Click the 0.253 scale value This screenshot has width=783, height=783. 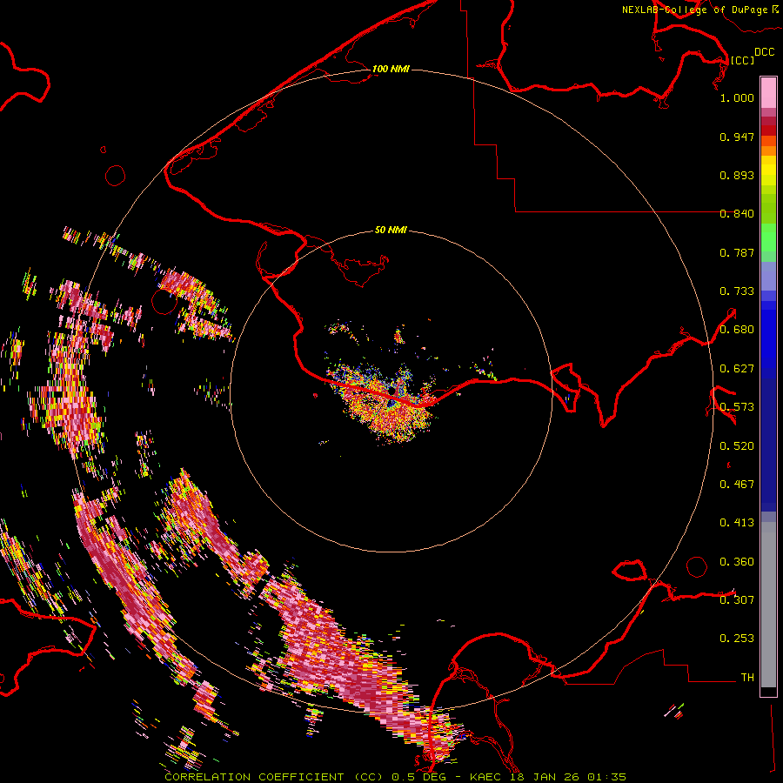click(737, 639)
